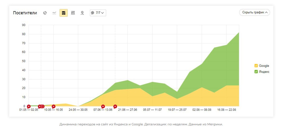Screen dimensions: 282x133
Task: Click the 19.07 — 25.07 axis label
Action: pos(177,110)
